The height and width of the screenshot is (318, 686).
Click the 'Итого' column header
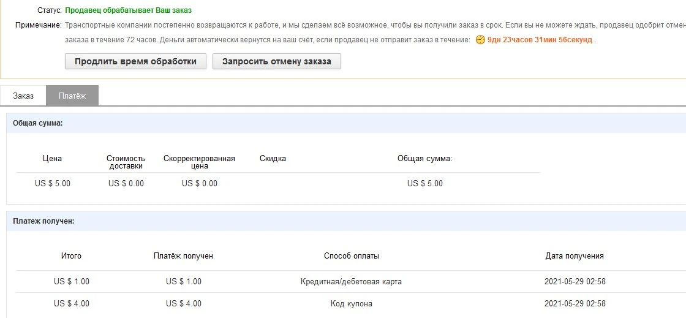[71, 256]
